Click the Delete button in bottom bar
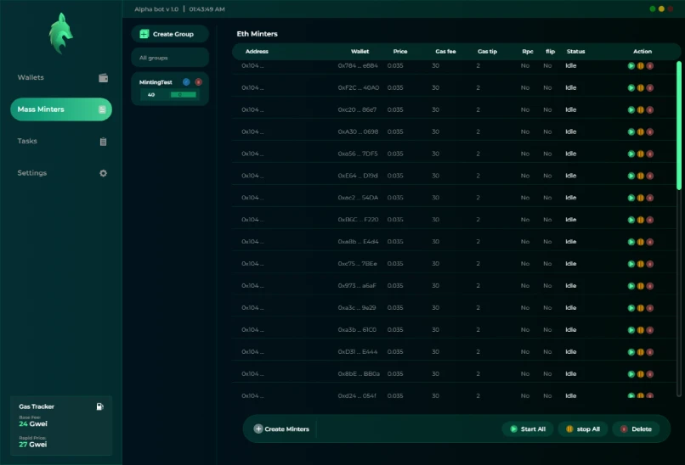 tap(636, 429)
